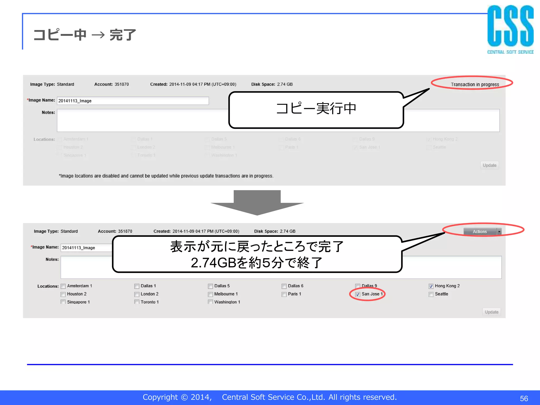Screen dimensions: 540x405
Task: Check the London 2 location in lower panel
Action: pyautogui.click(x=137, y=294)
